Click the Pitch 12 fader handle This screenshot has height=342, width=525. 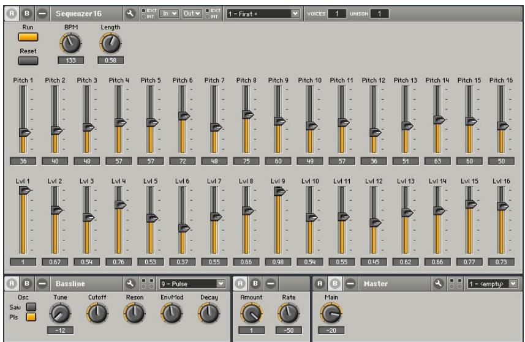[375, 132]
